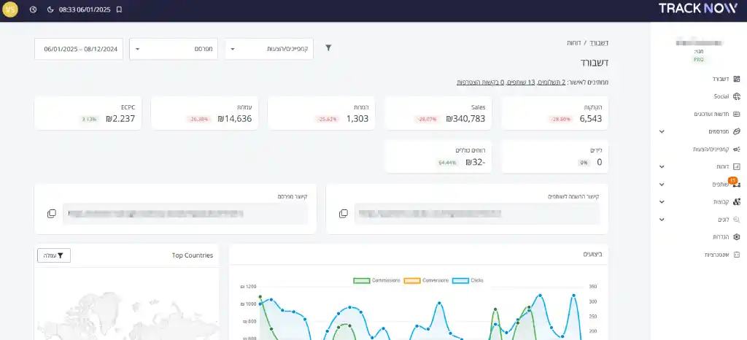Click the 08:33 06/01/2025 timestamp
This screenshot has width=747, height=340.
point(85,9)
